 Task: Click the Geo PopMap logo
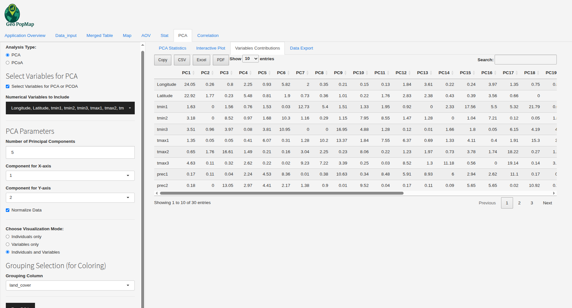pyautogui.click(x=19, y=16)
